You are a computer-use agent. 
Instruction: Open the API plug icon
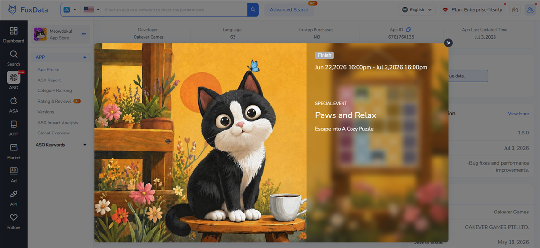point(14,194)
